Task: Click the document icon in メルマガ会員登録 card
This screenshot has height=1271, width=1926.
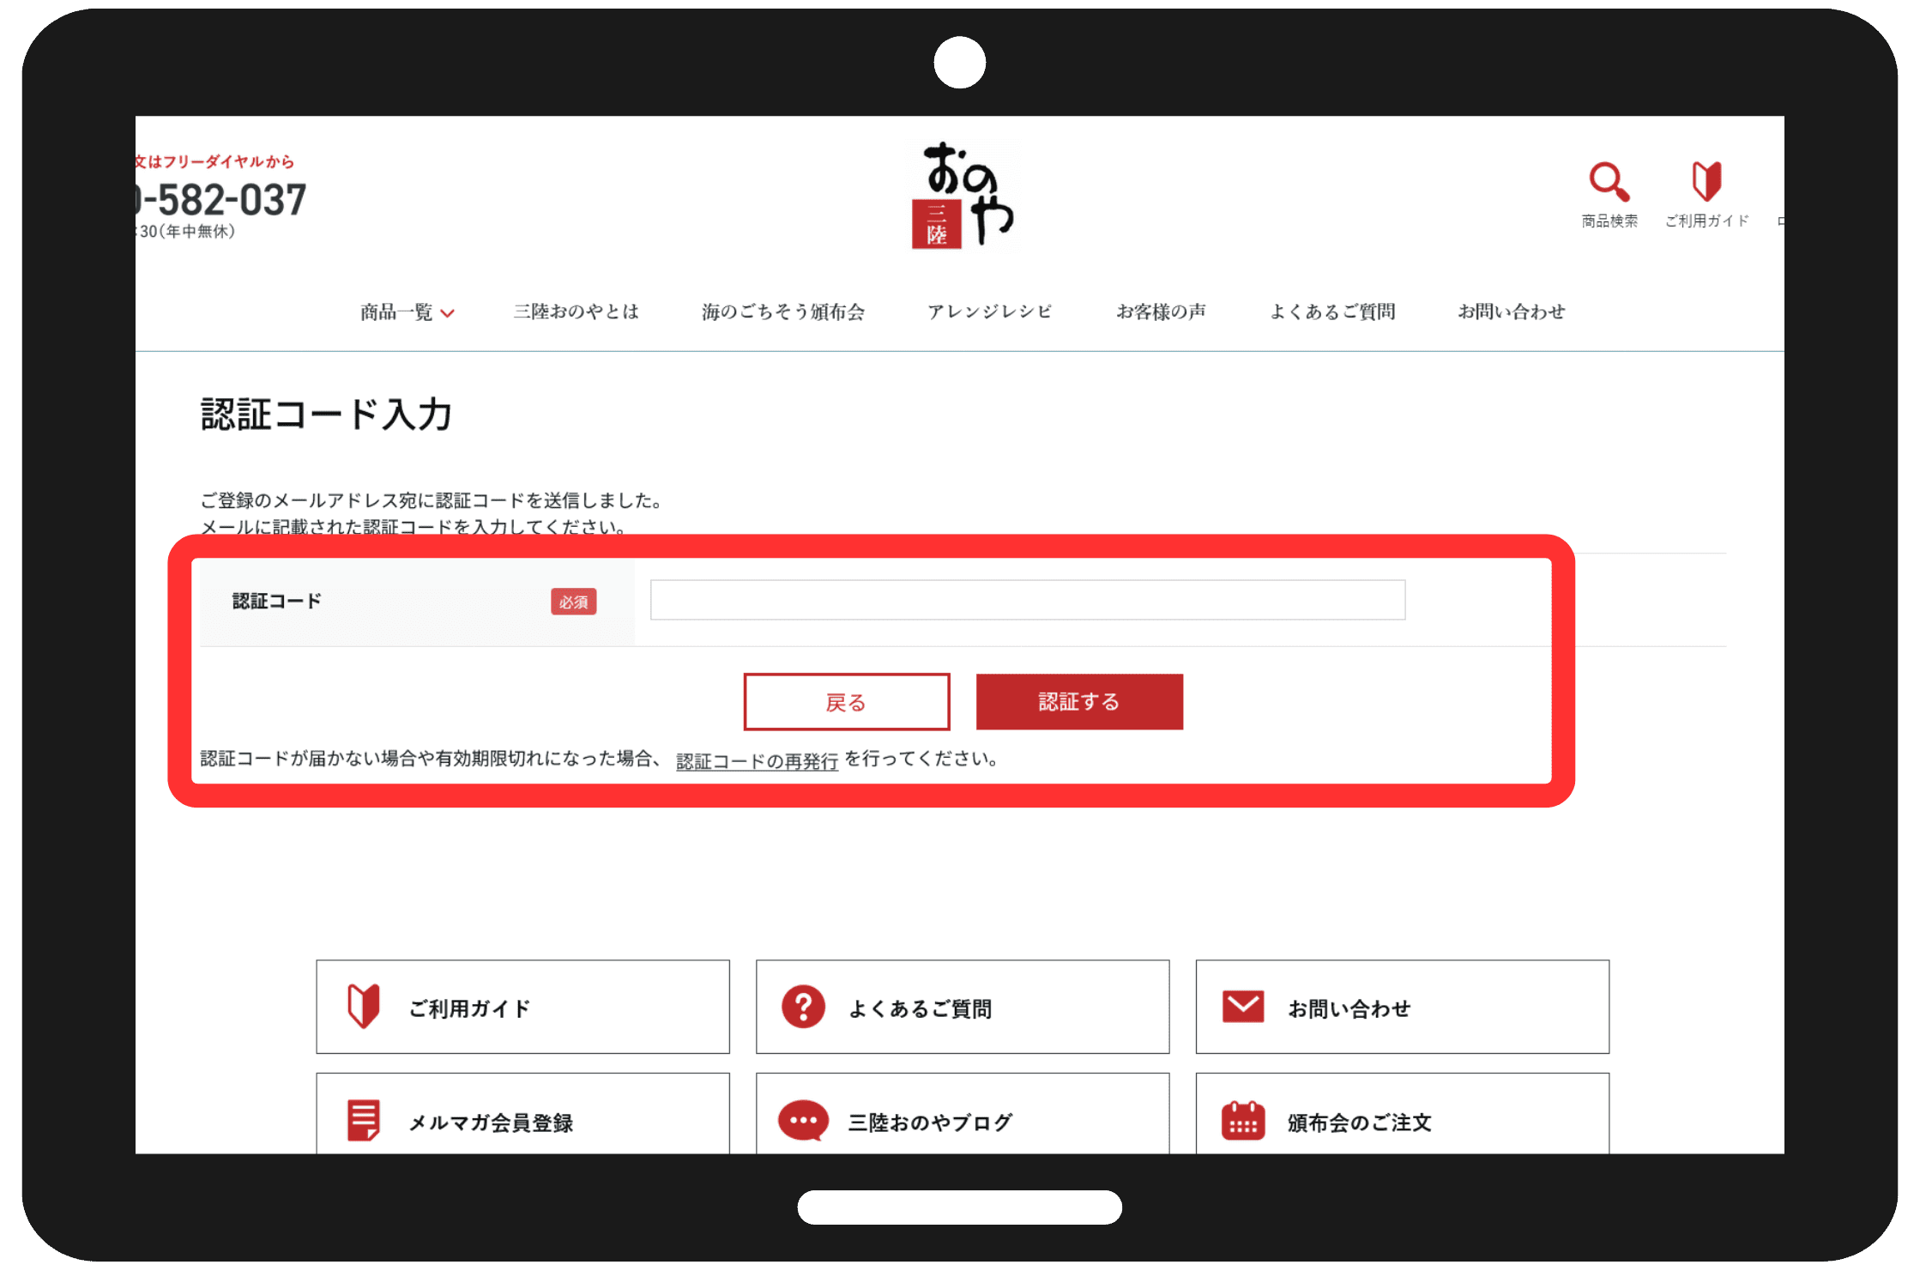Action: coord(364,1121)
